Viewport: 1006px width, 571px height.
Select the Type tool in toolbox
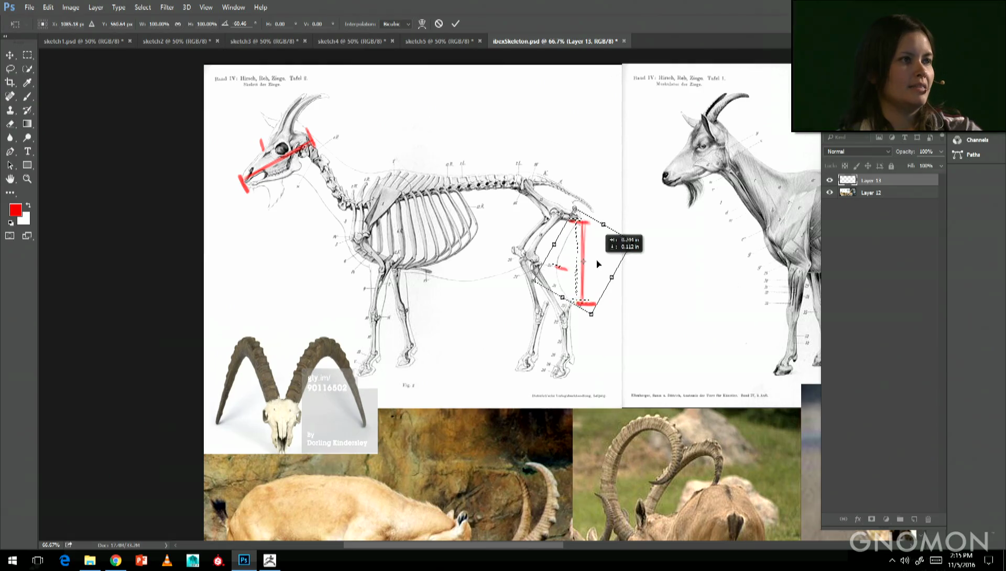[x=27, y=151]
